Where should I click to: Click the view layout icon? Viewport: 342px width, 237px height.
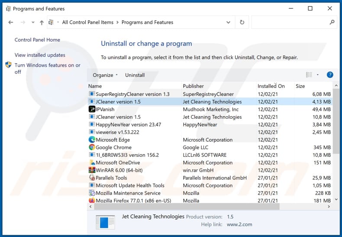coord(309,75)
